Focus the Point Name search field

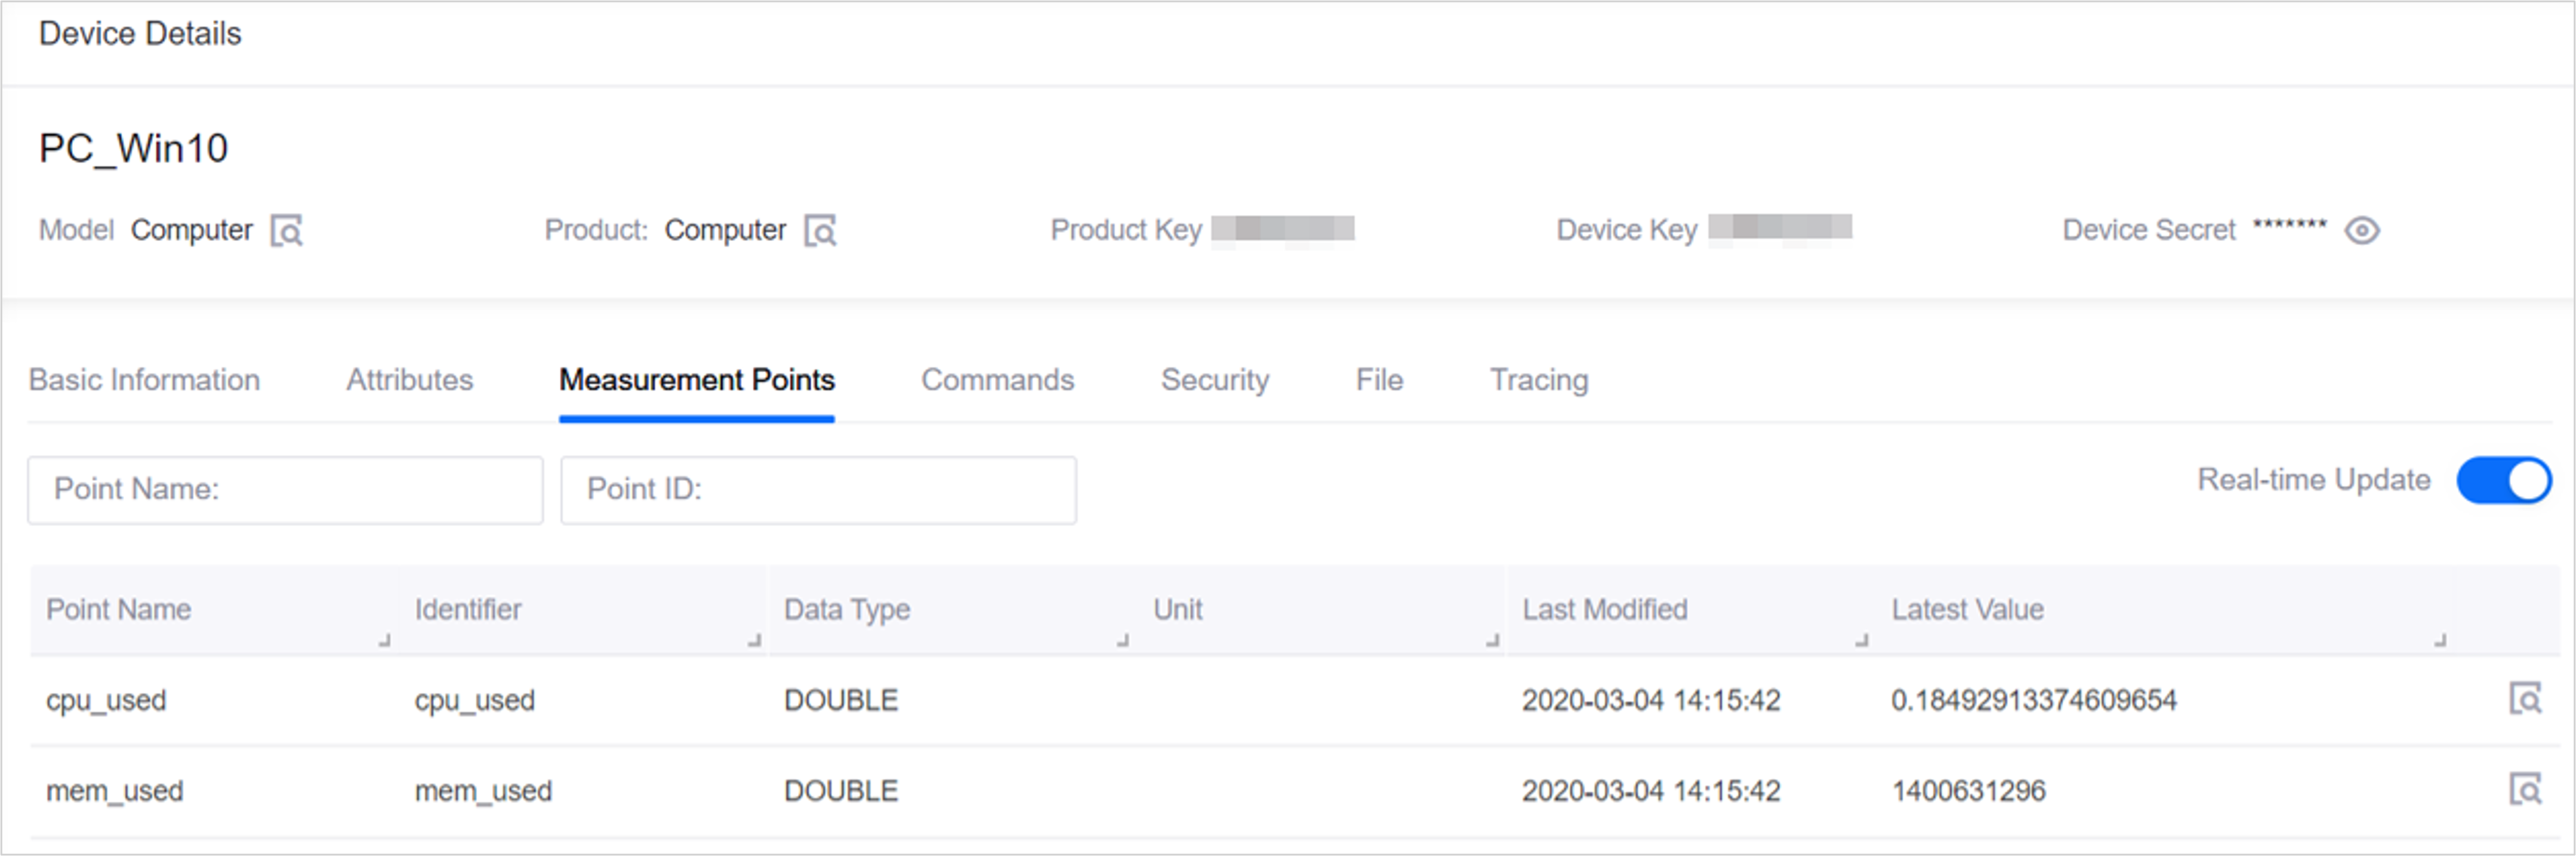(285, 490)
